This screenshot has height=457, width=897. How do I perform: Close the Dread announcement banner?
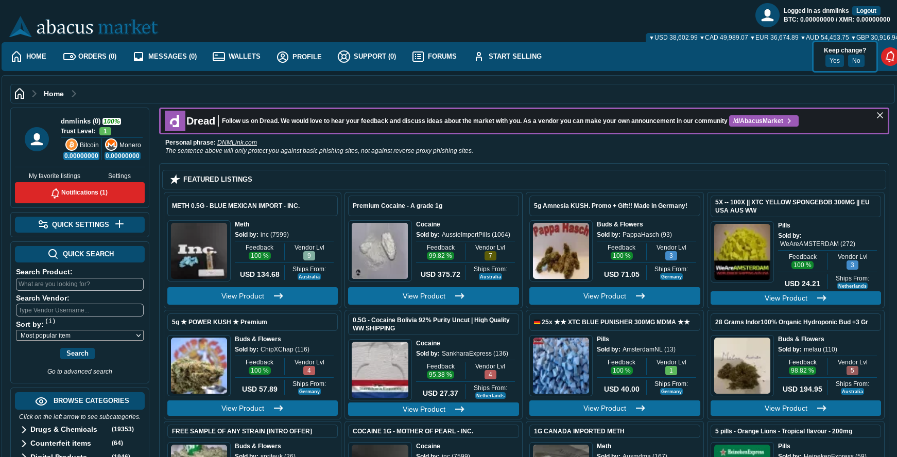click(x=880, y=115)
